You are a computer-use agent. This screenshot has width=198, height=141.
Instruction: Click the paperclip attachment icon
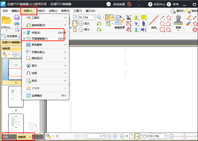pos(143,24)
